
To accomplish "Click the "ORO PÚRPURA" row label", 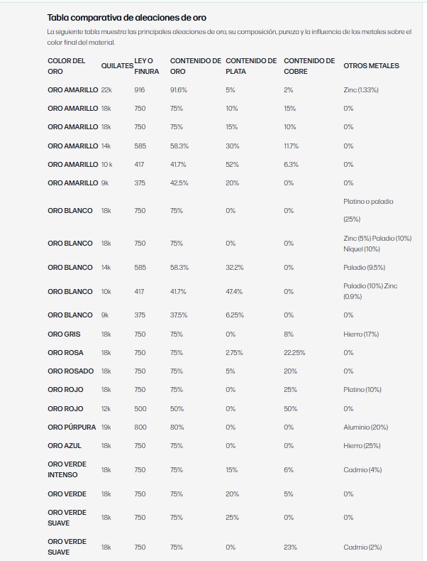I will (x=70, y=427).
